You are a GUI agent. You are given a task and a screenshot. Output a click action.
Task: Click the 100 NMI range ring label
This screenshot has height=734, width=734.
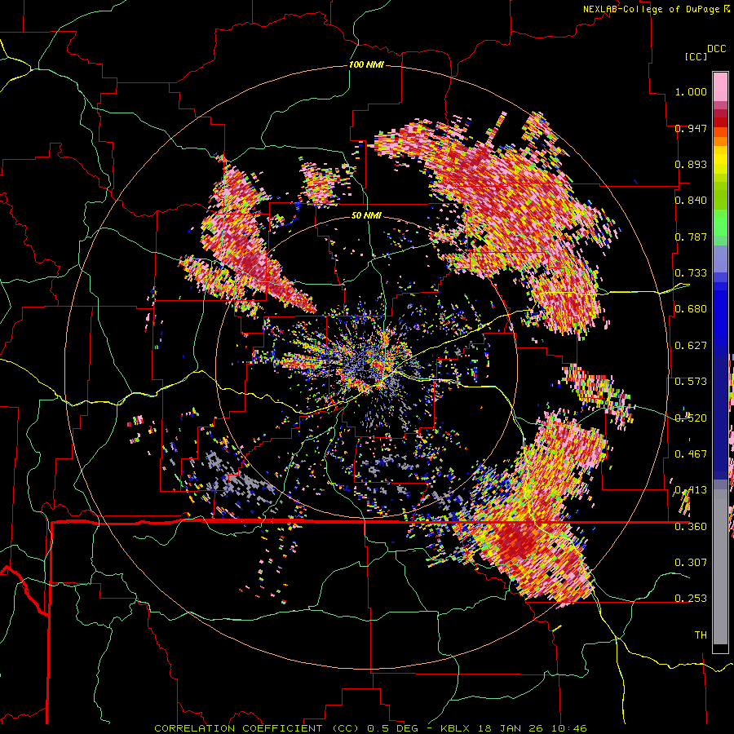366,64
